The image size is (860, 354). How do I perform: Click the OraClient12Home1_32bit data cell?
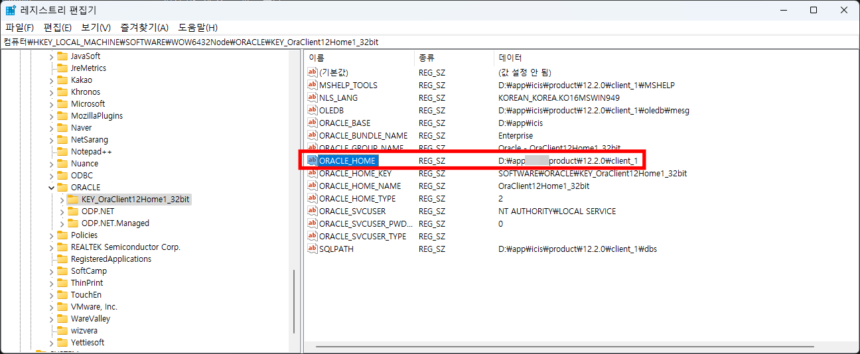click(x=543, y=186)
